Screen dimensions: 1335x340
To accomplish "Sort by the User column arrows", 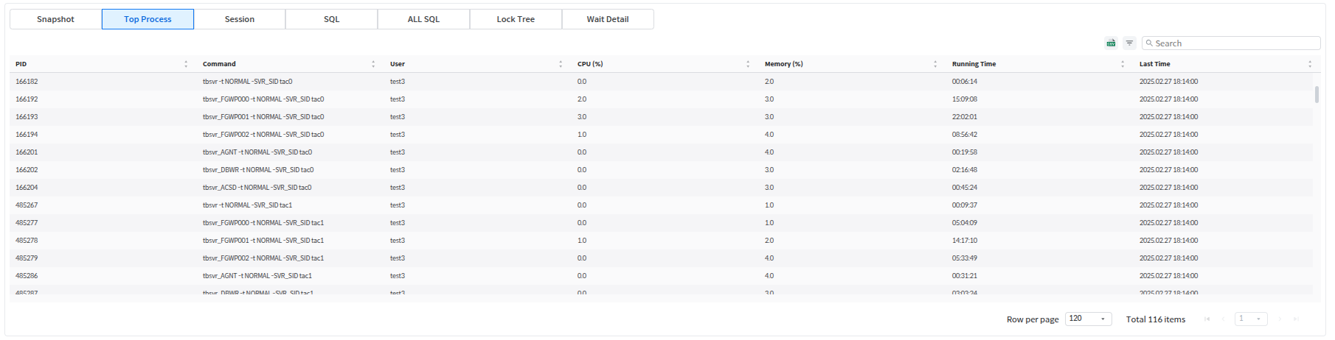I will pos(561,64).
